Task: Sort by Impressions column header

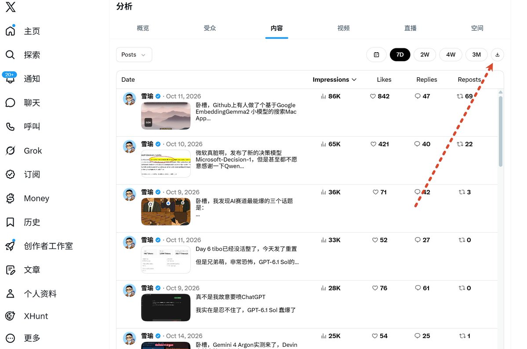Action: (x=334, y=80)
